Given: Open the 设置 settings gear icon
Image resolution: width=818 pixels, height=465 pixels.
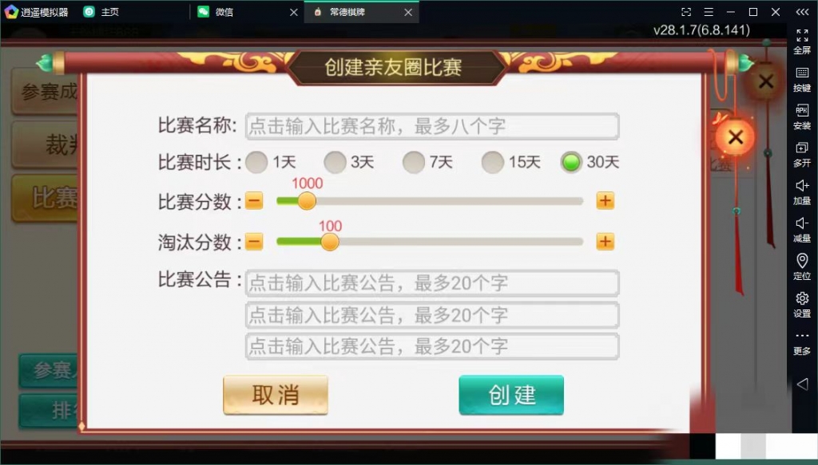Looking at the screenshot, I should pos(802,305).
